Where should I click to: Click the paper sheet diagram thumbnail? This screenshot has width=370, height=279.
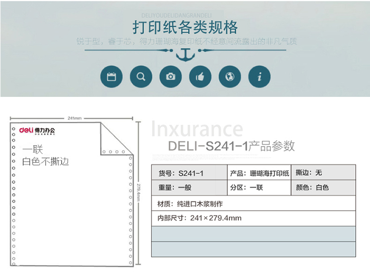click(72, 194)
